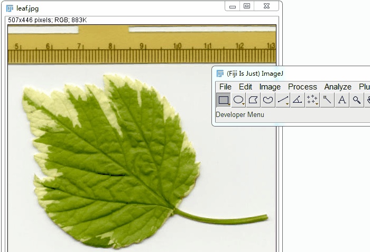Open the Image menu
The width and height of the screenshot is (370, 252).
pos(270,87)
